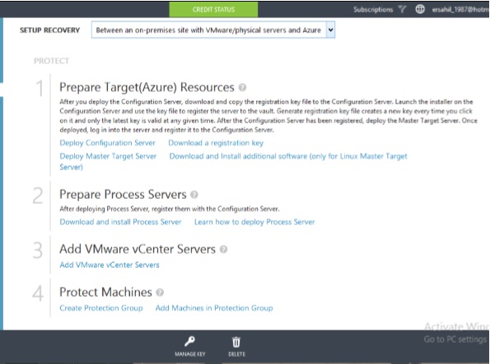Click Download a registration key link
This screenshot has width=490, height=364.
[x=216, y=143]
